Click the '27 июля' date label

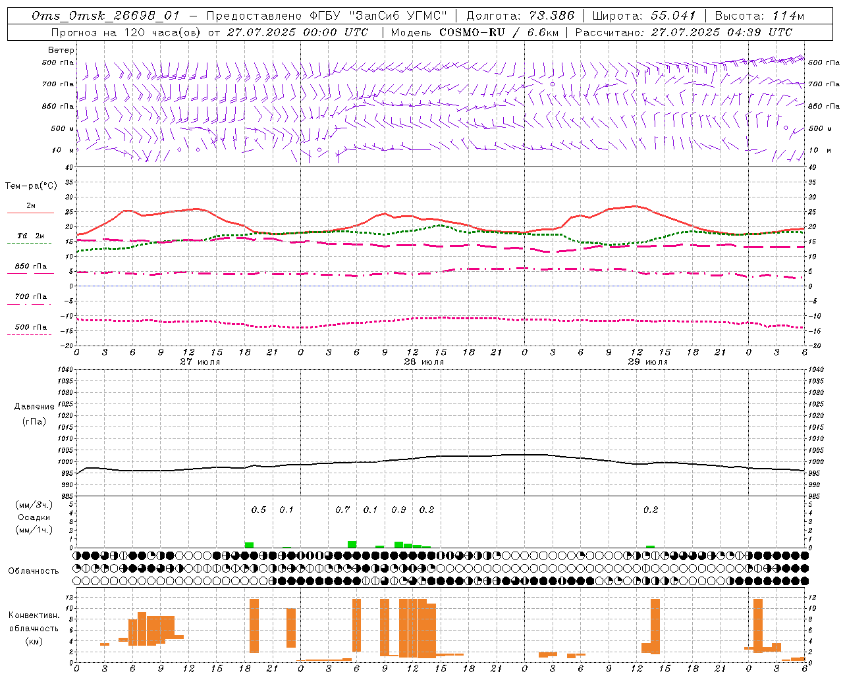pos(200,362)
